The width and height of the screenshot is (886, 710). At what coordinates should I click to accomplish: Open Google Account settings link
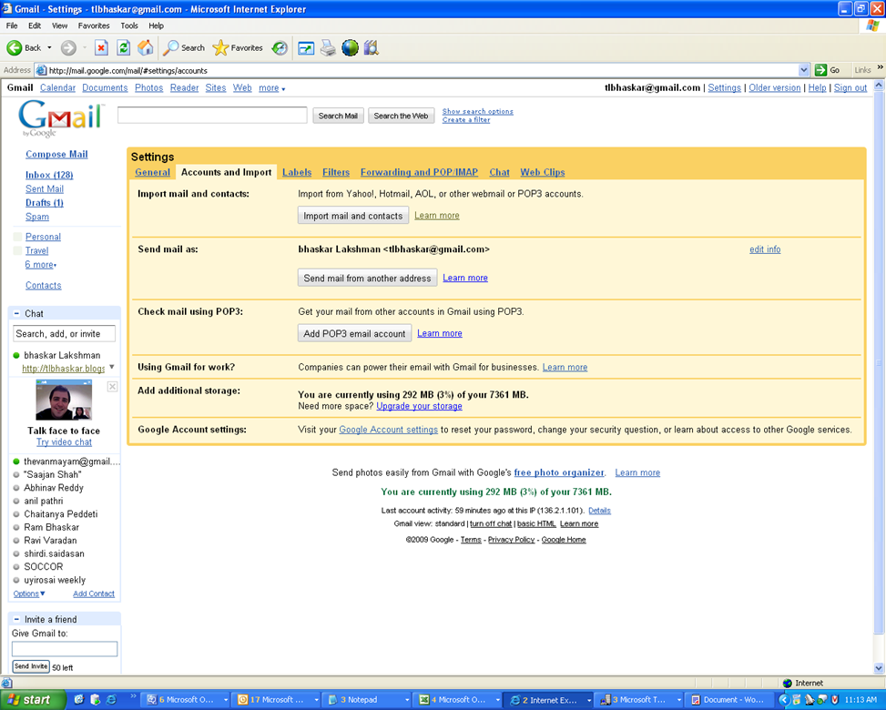pos(388,430)
